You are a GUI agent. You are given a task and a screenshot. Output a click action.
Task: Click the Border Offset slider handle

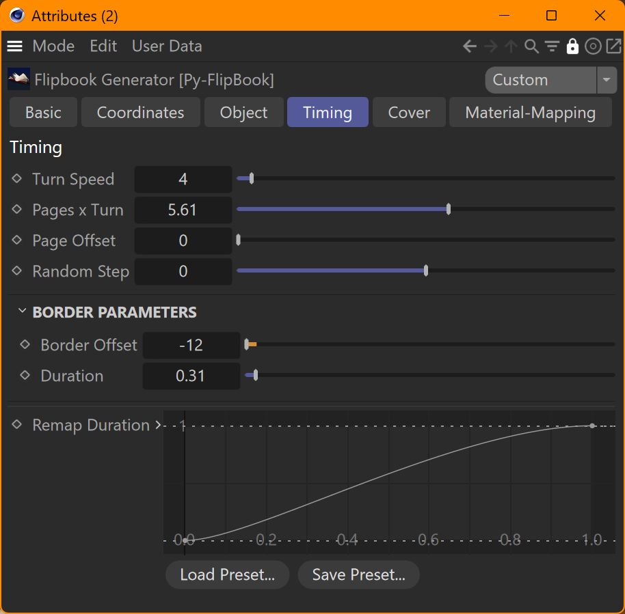[x=247, y=344]
